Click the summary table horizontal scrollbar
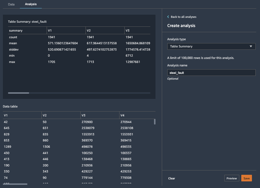 pos(18,93)
